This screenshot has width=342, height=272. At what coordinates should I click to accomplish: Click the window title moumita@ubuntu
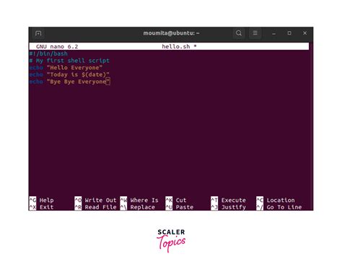point(171,33)
